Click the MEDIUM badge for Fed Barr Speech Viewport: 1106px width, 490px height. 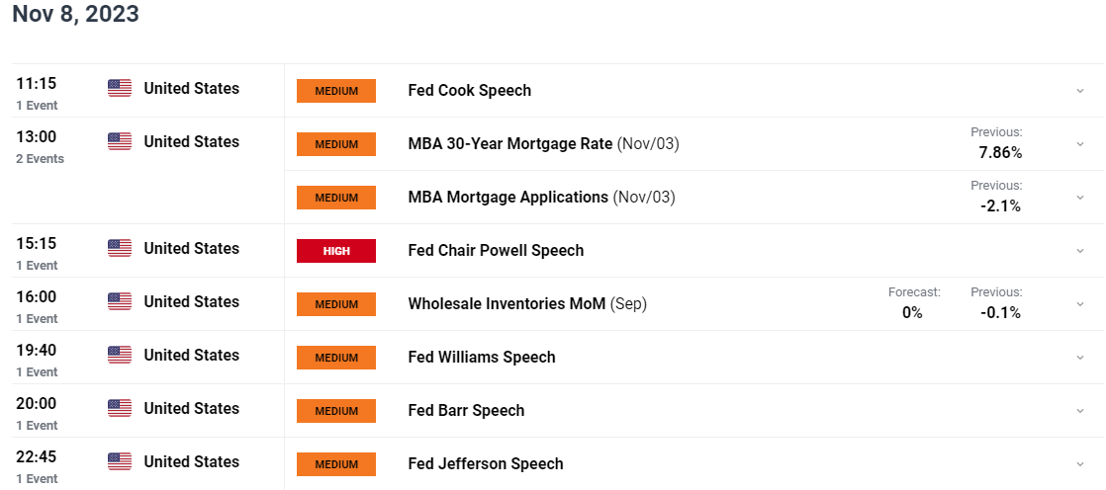pyautogui.click(x=336, y=411)
